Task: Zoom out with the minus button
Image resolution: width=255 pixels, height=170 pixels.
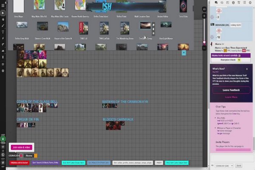Action: (x=204, y=48)
